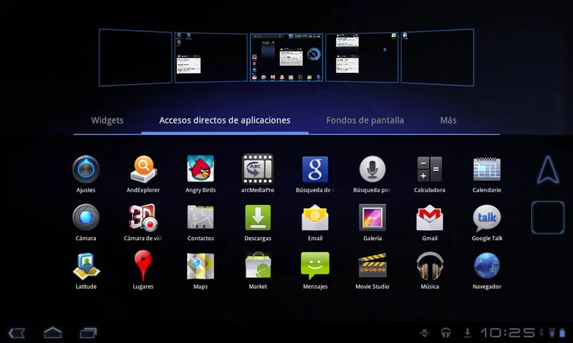Screen dimensions: 573x343
Task: Pick the Google Talk icon
Action: [x=487, y=218]
